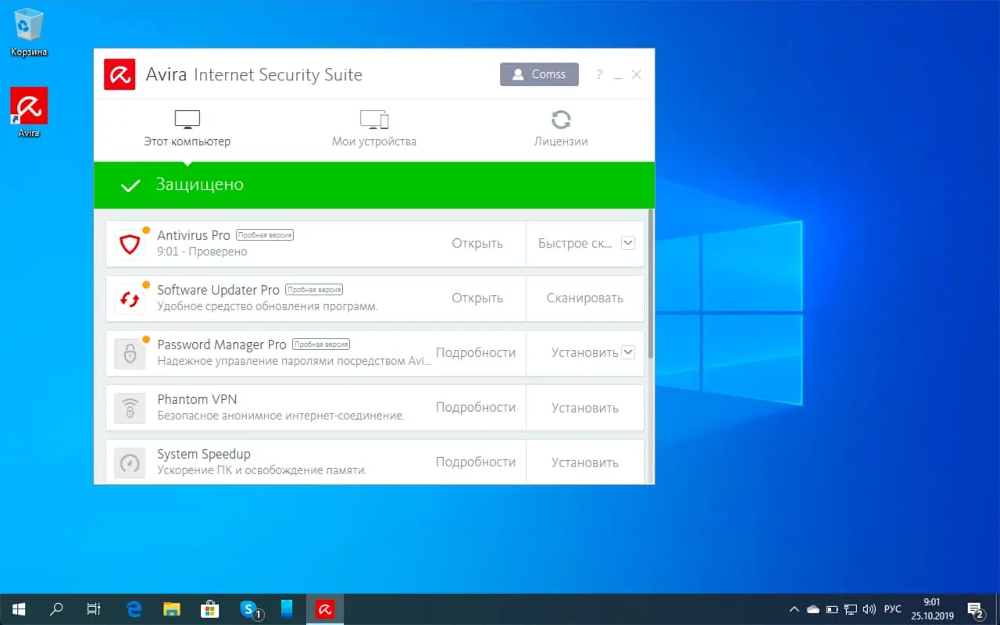
Task: Click the '9:01 - Проверено' status text
Action: pyautogui.click(x=202, y=252)
